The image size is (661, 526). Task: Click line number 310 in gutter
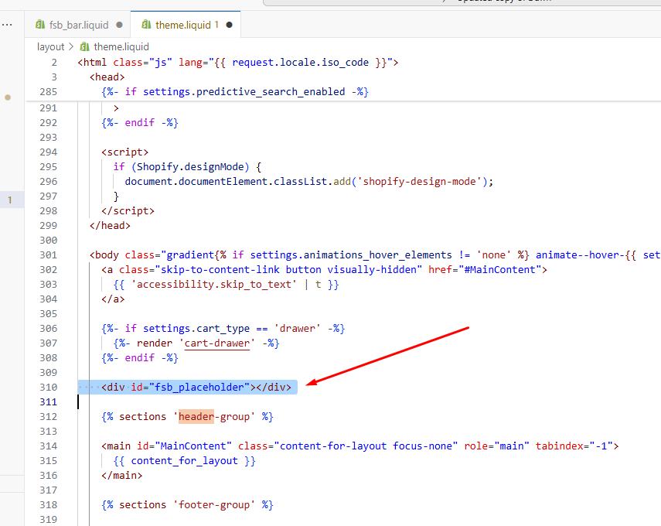coord(49,388)
